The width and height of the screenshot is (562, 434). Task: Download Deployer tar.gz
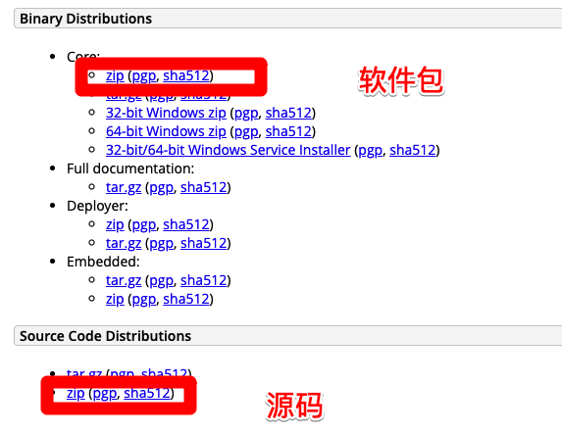tap(124, 244)
